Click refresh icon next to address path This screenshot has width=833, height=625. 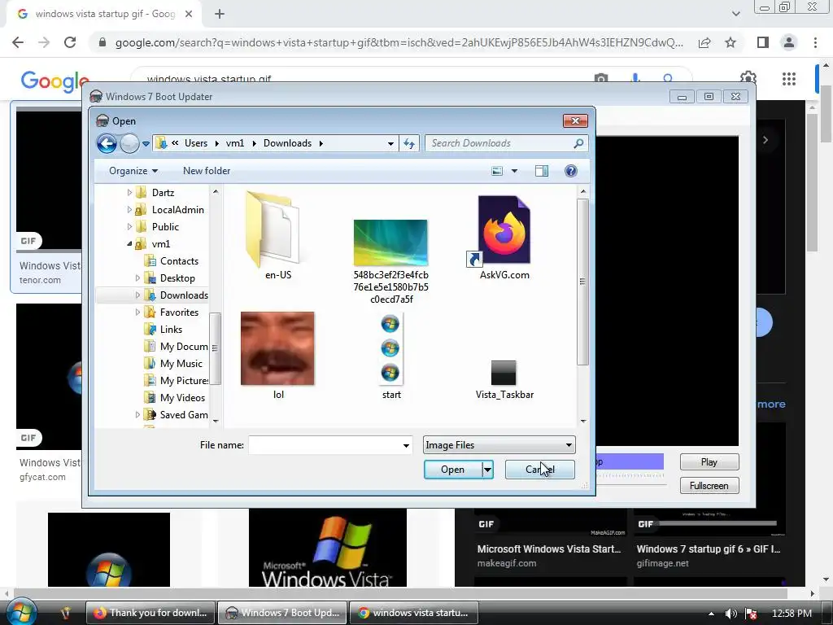[409, 143]
